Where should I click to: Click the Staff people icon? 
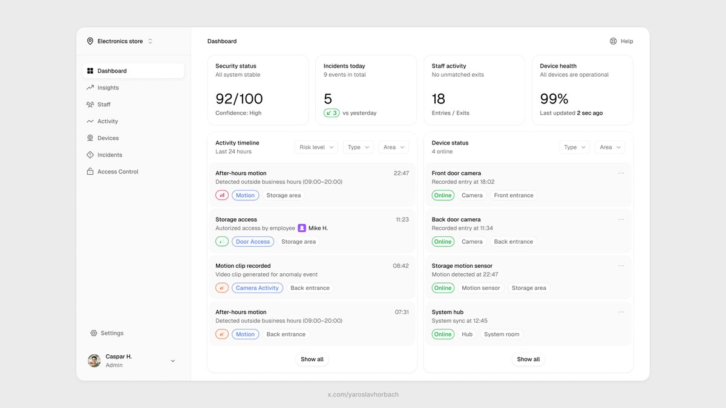(x=90, y=105)
